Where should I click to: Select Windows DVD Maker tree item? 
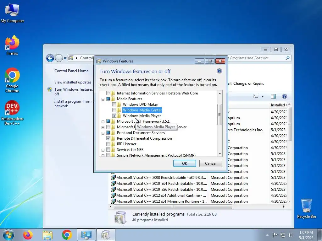tap(140, 104)
